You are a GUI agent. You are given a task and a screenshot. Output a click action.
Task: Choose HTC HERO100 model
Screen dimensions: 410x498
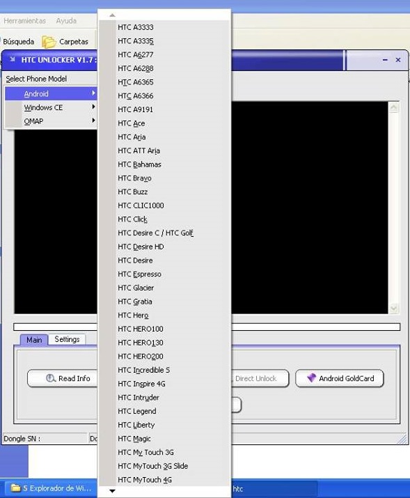164,329
